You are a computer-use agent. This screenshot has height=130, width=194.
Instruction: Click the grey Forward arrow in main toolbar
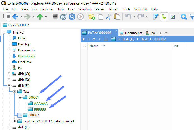click(28, 17)
